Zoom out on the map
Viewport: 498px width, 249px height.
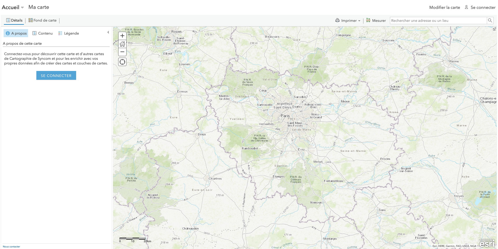pyautogui.click(x=122, y=52)
